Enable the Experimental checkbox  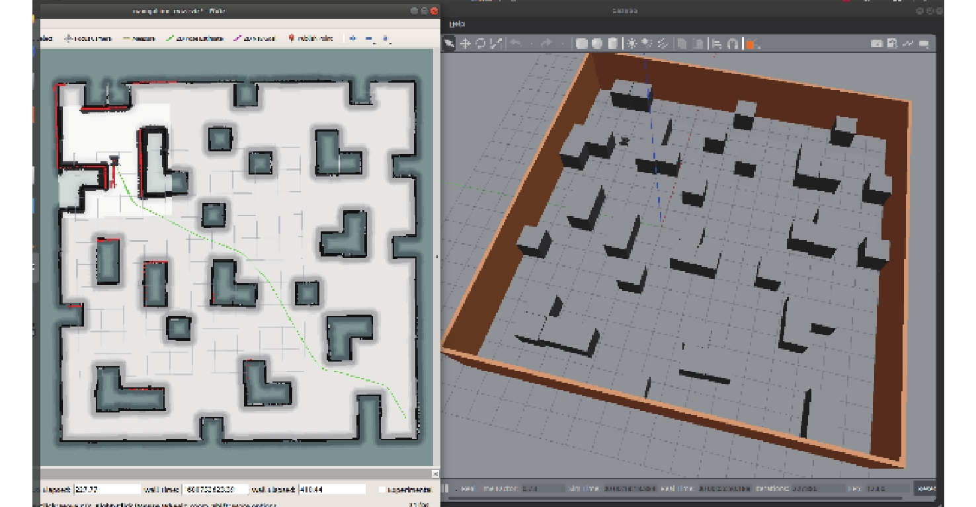point(383,490)
